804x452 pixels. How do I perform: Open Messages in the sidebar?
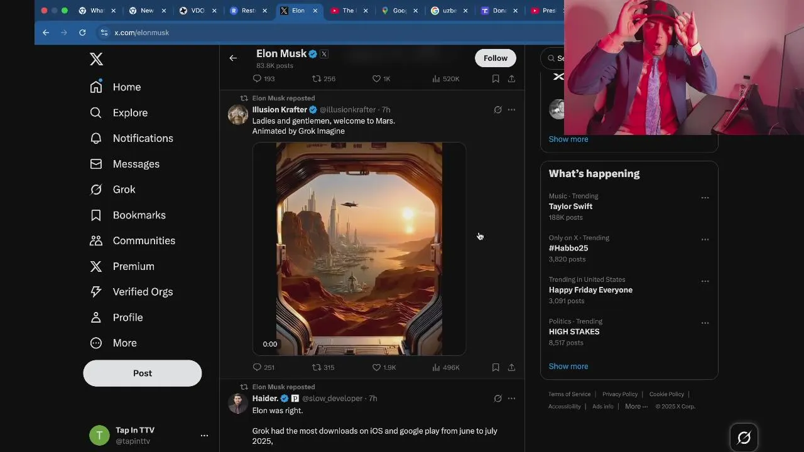click(124, 164)
